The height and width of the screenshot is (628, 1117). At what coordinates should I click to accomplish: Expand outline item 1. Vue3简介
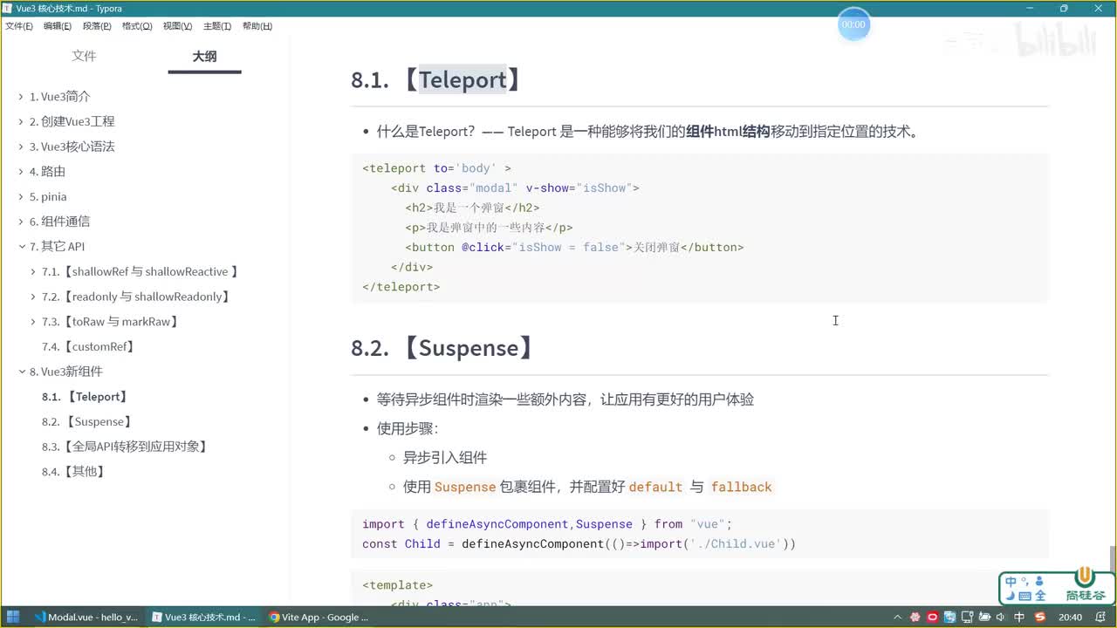pyautogui.click(x=21, y=97)
